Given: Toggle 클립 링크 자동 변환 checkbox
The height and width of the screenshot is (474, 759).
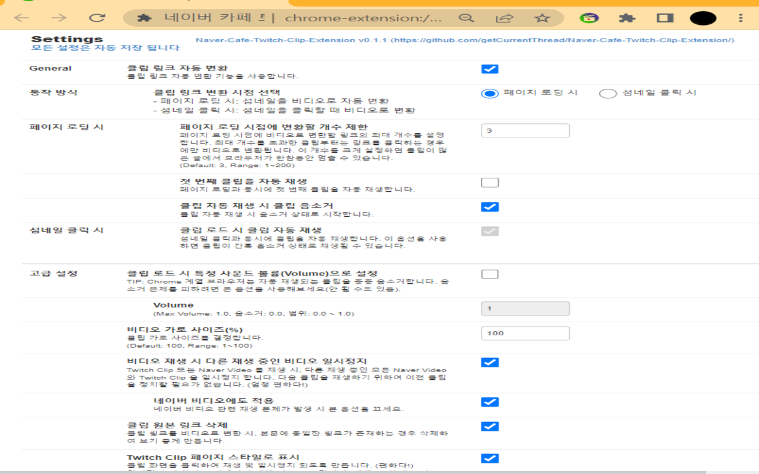Looking at the screenshot, I should [490, 69].
